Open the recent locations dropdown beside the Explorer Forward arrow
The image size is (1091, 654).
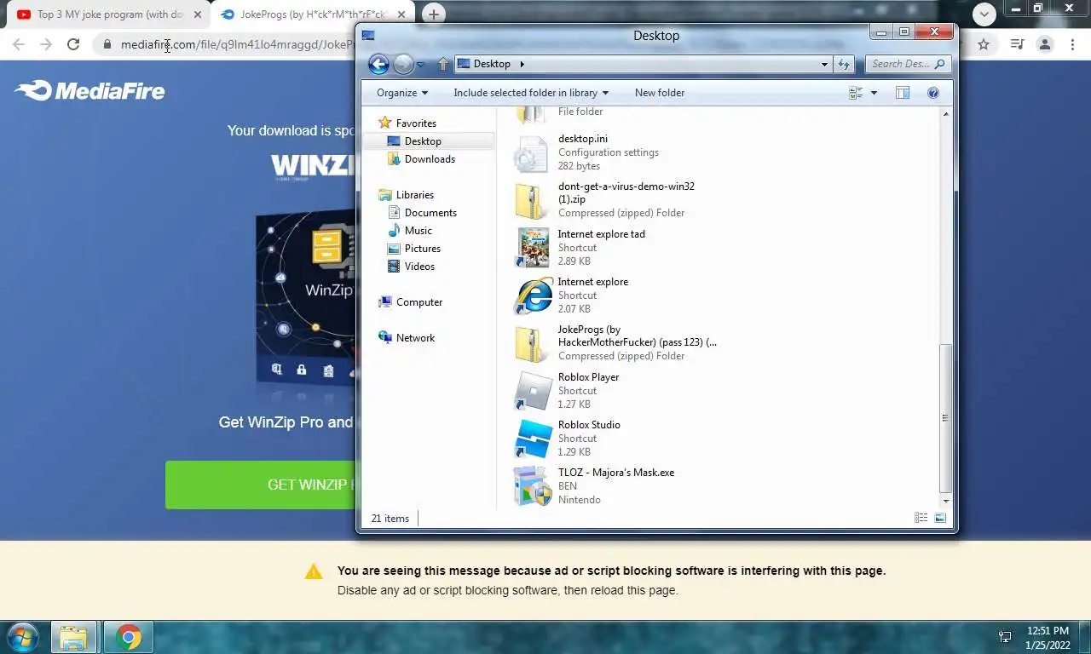coord(420,65)
